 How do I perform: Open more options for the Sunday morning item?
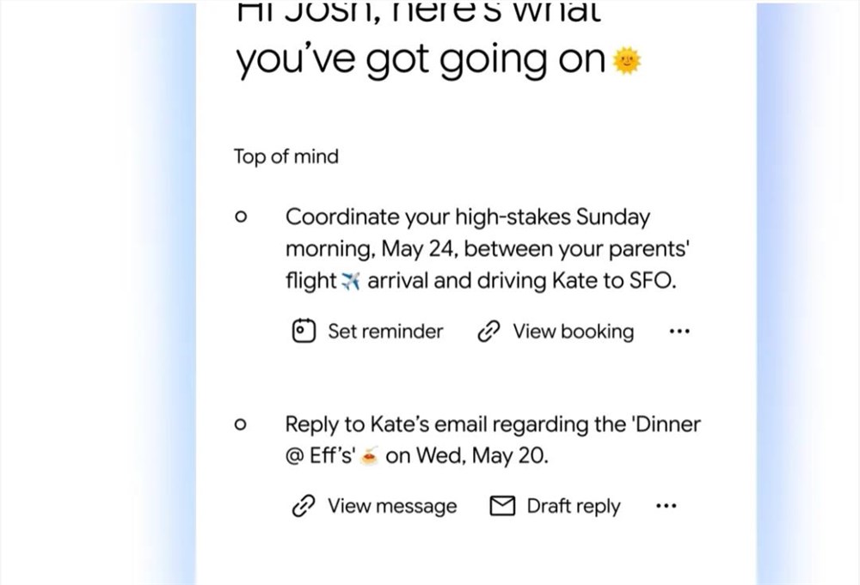pyautogui.click(x=679, y=331)
